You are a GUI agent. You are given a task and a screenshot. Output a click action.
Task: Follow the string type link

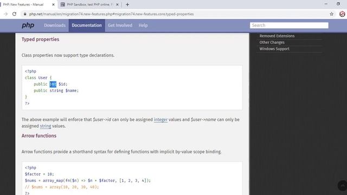46,126
